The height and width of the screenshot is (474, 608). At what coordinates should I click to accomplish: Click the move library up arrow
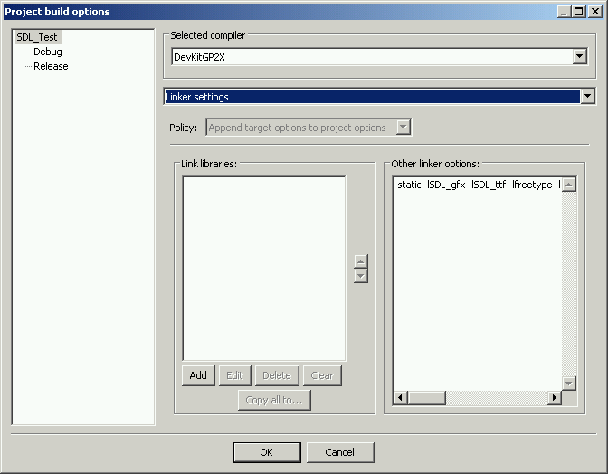361,261
